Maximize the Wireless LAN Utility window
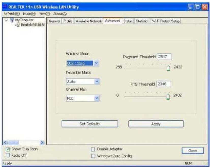This screenshot has width=210, height=167. (198, 7)
